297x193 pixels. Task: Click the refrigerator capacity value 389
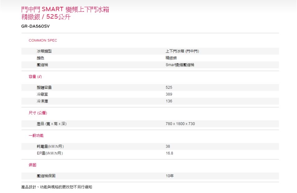click(169, 94)
